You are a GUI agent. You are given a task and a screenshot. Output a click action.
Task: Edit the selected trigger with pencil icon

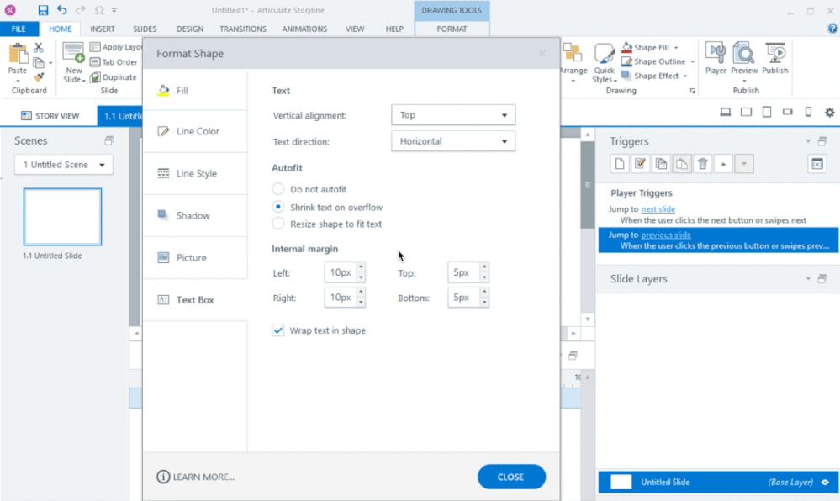(x=640, y=164)
